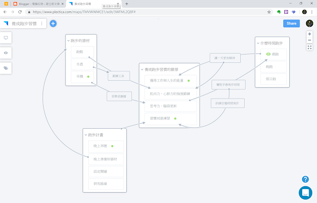The image size is (317, 203).
Task: Collapse the 什麼時間跑步 card group
Action: coord(258,43)
